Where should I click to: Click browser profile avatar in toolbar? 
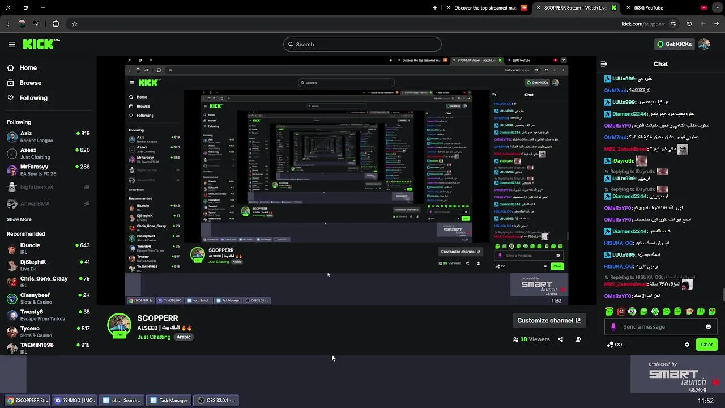[x=22, y=24]
